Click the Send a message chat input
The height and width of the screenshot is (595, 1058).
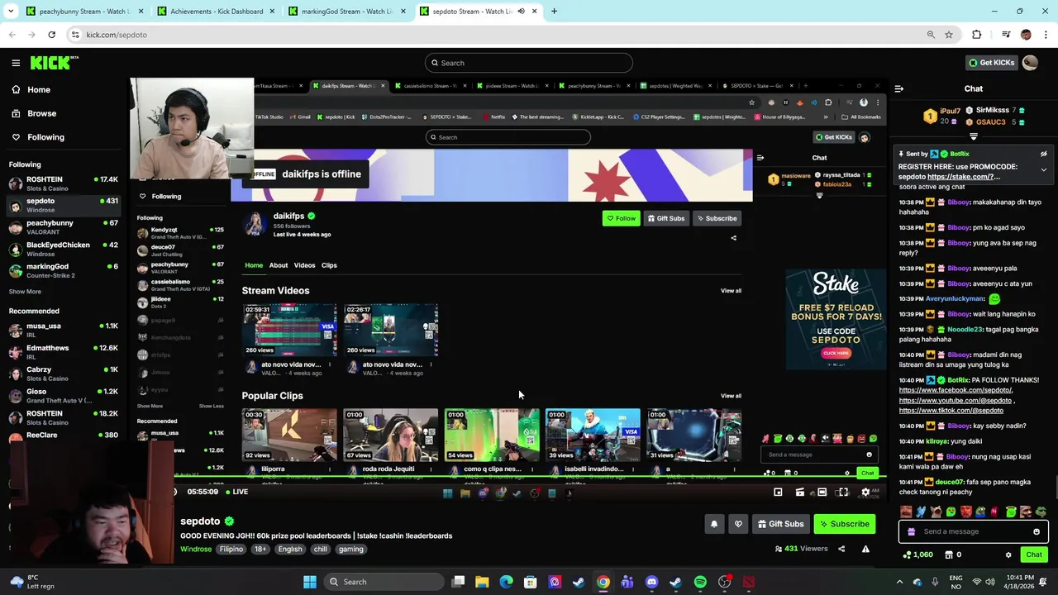974,531
